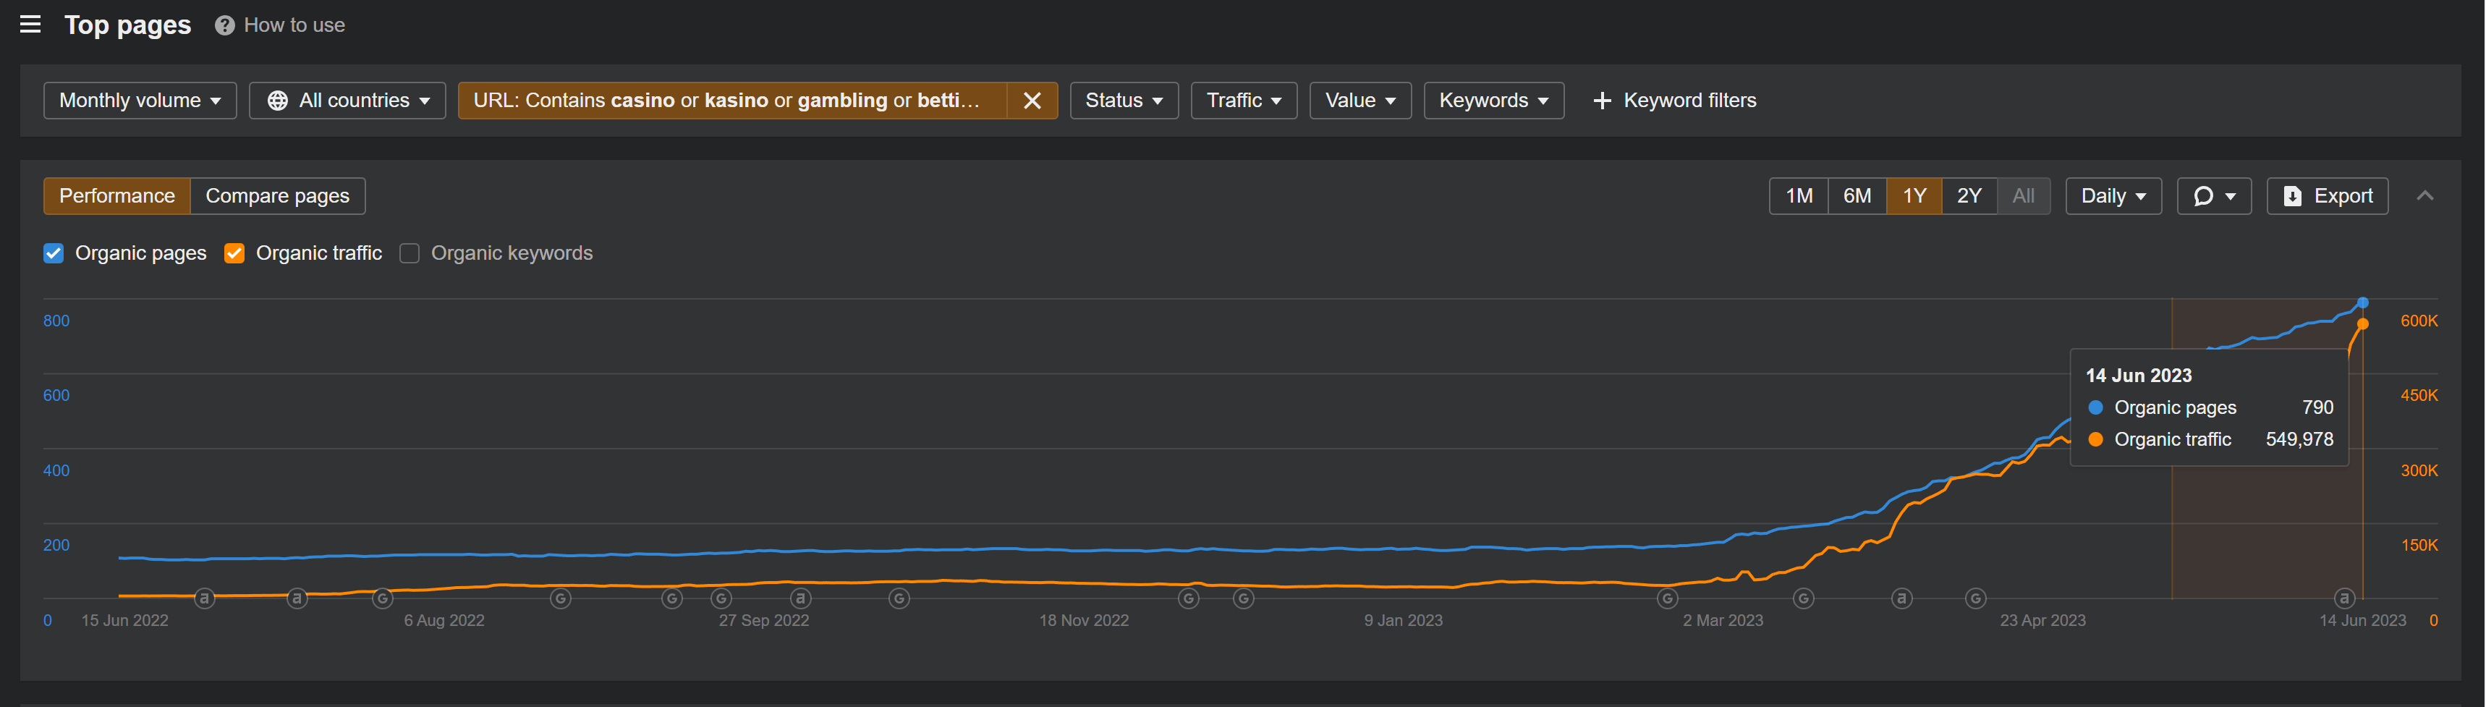
Task: Open the hamburger menu icon
Action: click(x=30, y=24)
